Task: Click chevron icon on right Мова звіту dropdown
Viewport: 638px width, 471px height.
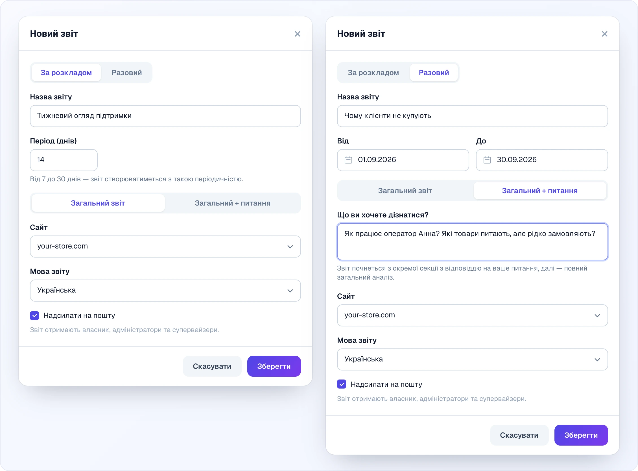Action: [597, 360]
